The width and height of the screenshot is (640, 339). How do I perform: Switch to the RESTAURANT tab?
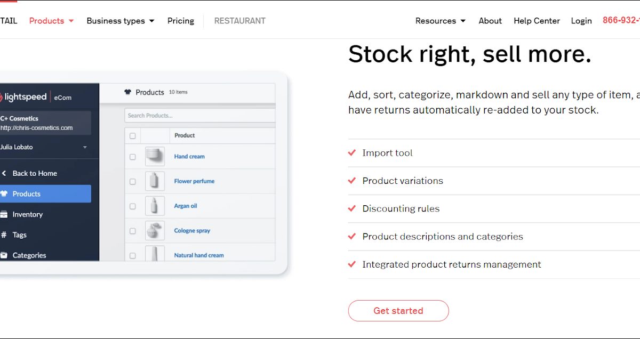(x=239, y=21)
